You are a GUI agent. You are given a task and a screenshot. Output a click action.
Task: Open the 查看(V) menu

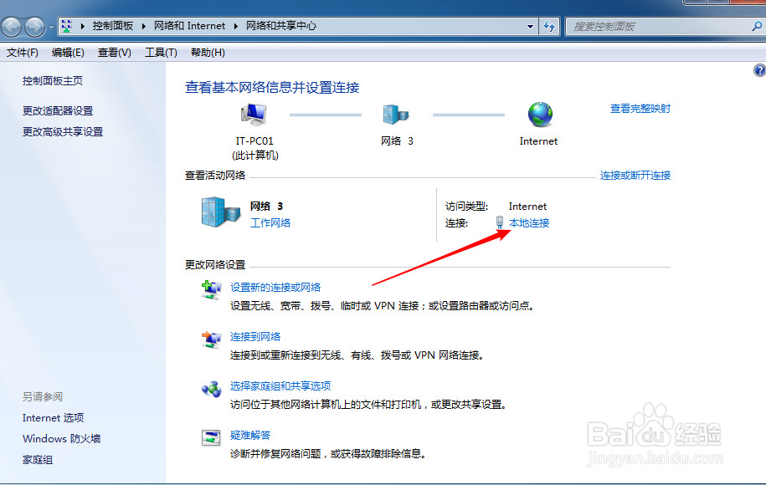pyautogui.click(x=113, y=52)
